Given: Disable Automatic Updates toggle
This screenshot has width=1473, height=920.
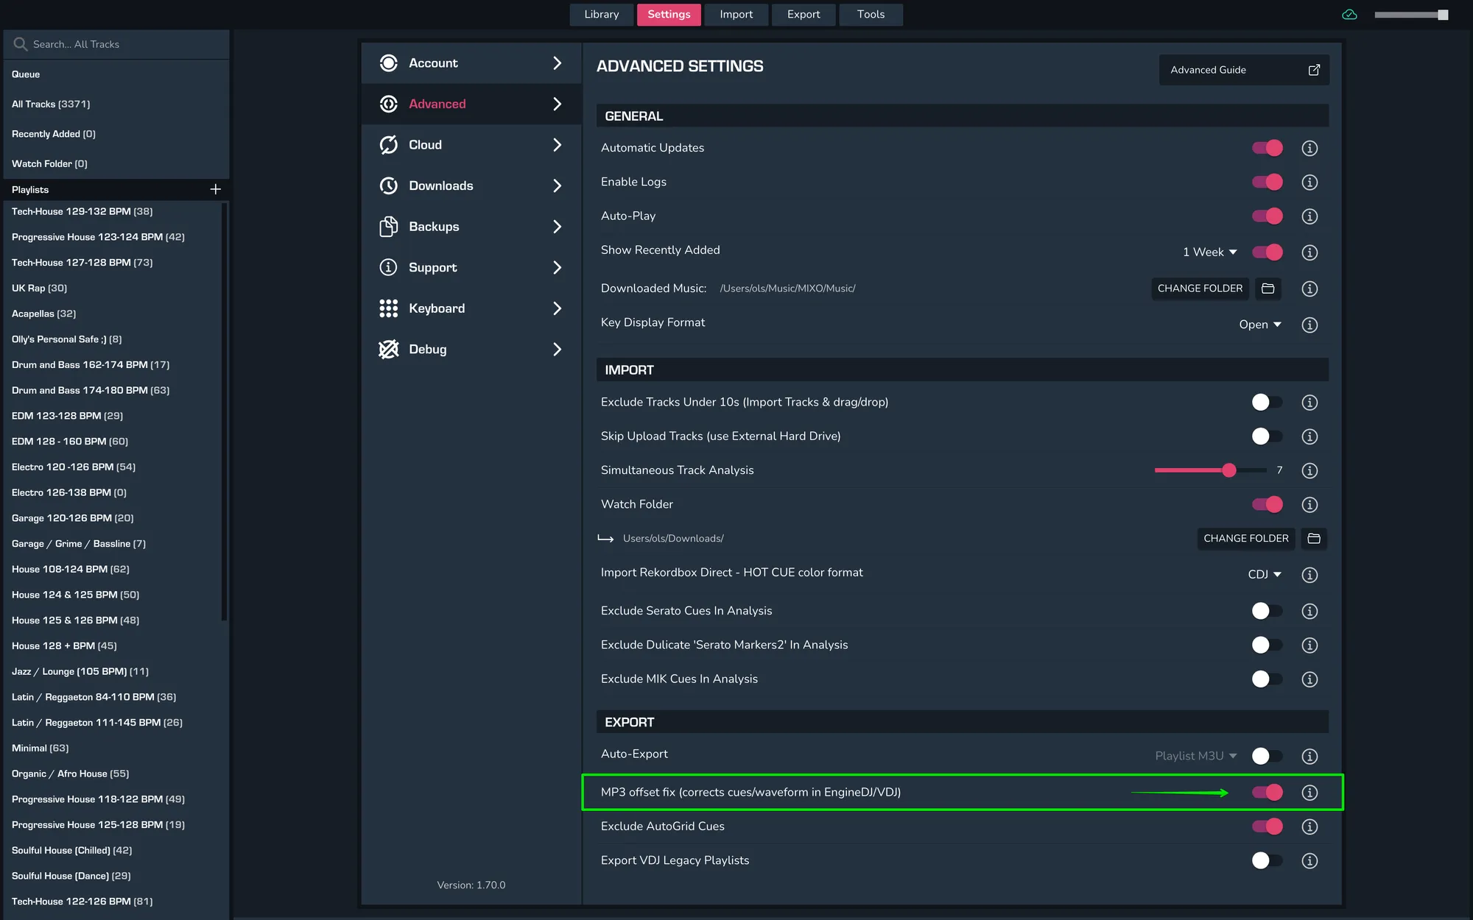Looking at the screenshot, I should point(1267,148).
